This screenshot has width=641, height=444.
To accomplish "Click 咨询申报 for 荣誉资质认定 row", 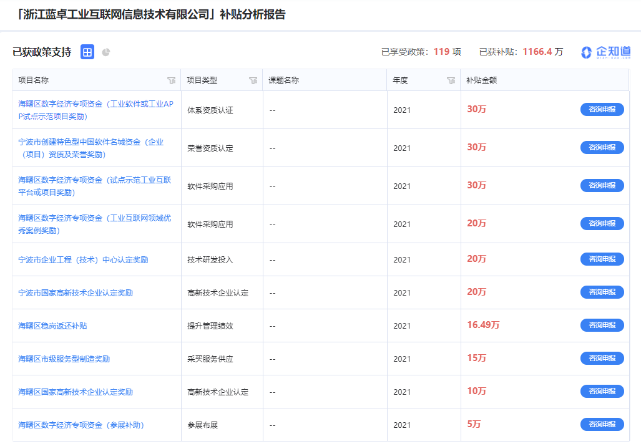I will 602,147.
